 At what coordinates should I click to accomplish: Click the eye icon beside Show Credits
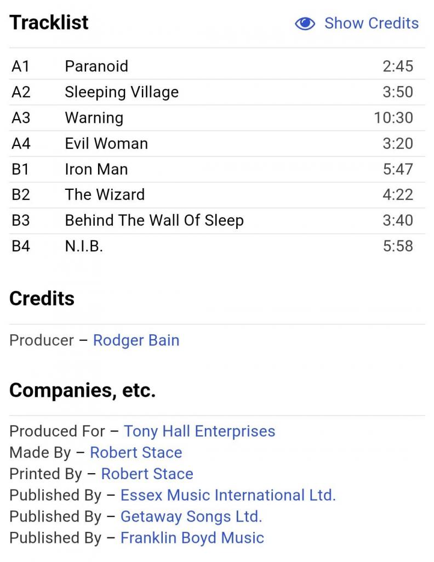click(x=305, y=24)
